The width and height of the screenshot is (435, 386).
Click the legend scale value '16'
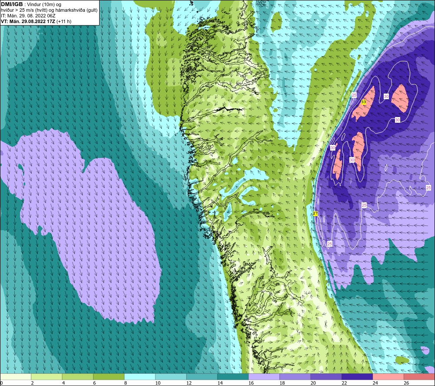click(x=251, y=383)
